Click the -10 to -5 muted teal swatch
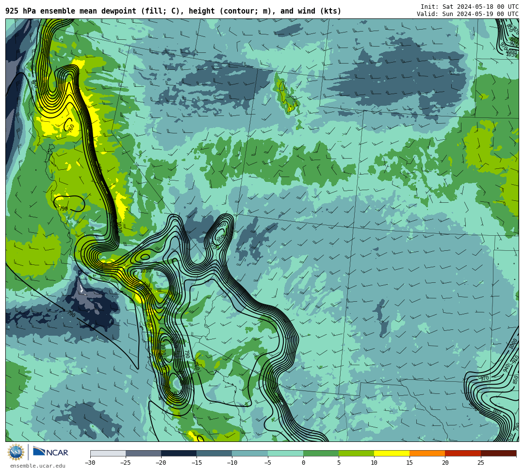Viewport: 524px width, 472px height. pyautogui.click(x=250, y=453)
